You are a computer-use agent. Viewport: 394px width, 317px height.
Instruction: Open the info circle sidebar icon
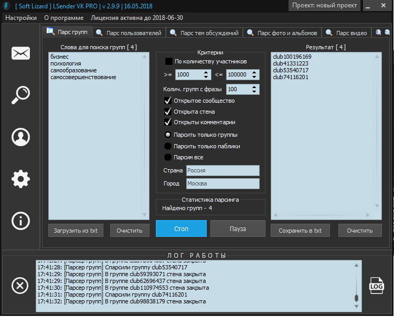(20, 221)
